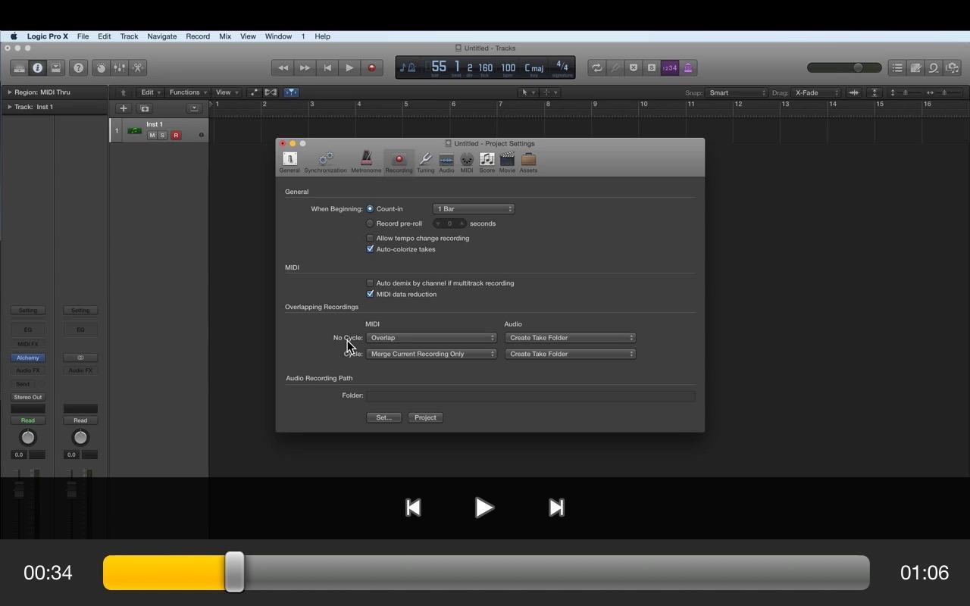970x606 pixels.
Task: Click the Rewind transport button
Action: tap(283, 68)
